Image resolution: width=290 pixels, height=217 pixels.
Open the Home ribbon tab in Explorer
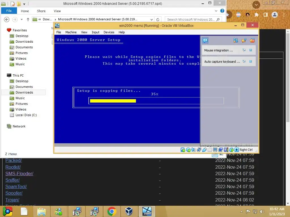(25, 11)
